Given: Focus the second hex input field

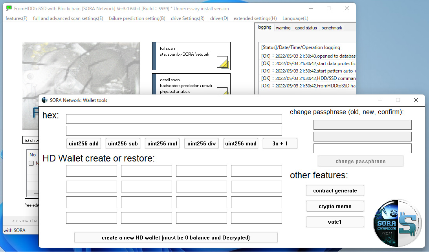Looking at the screenshot, I should 174,131.
